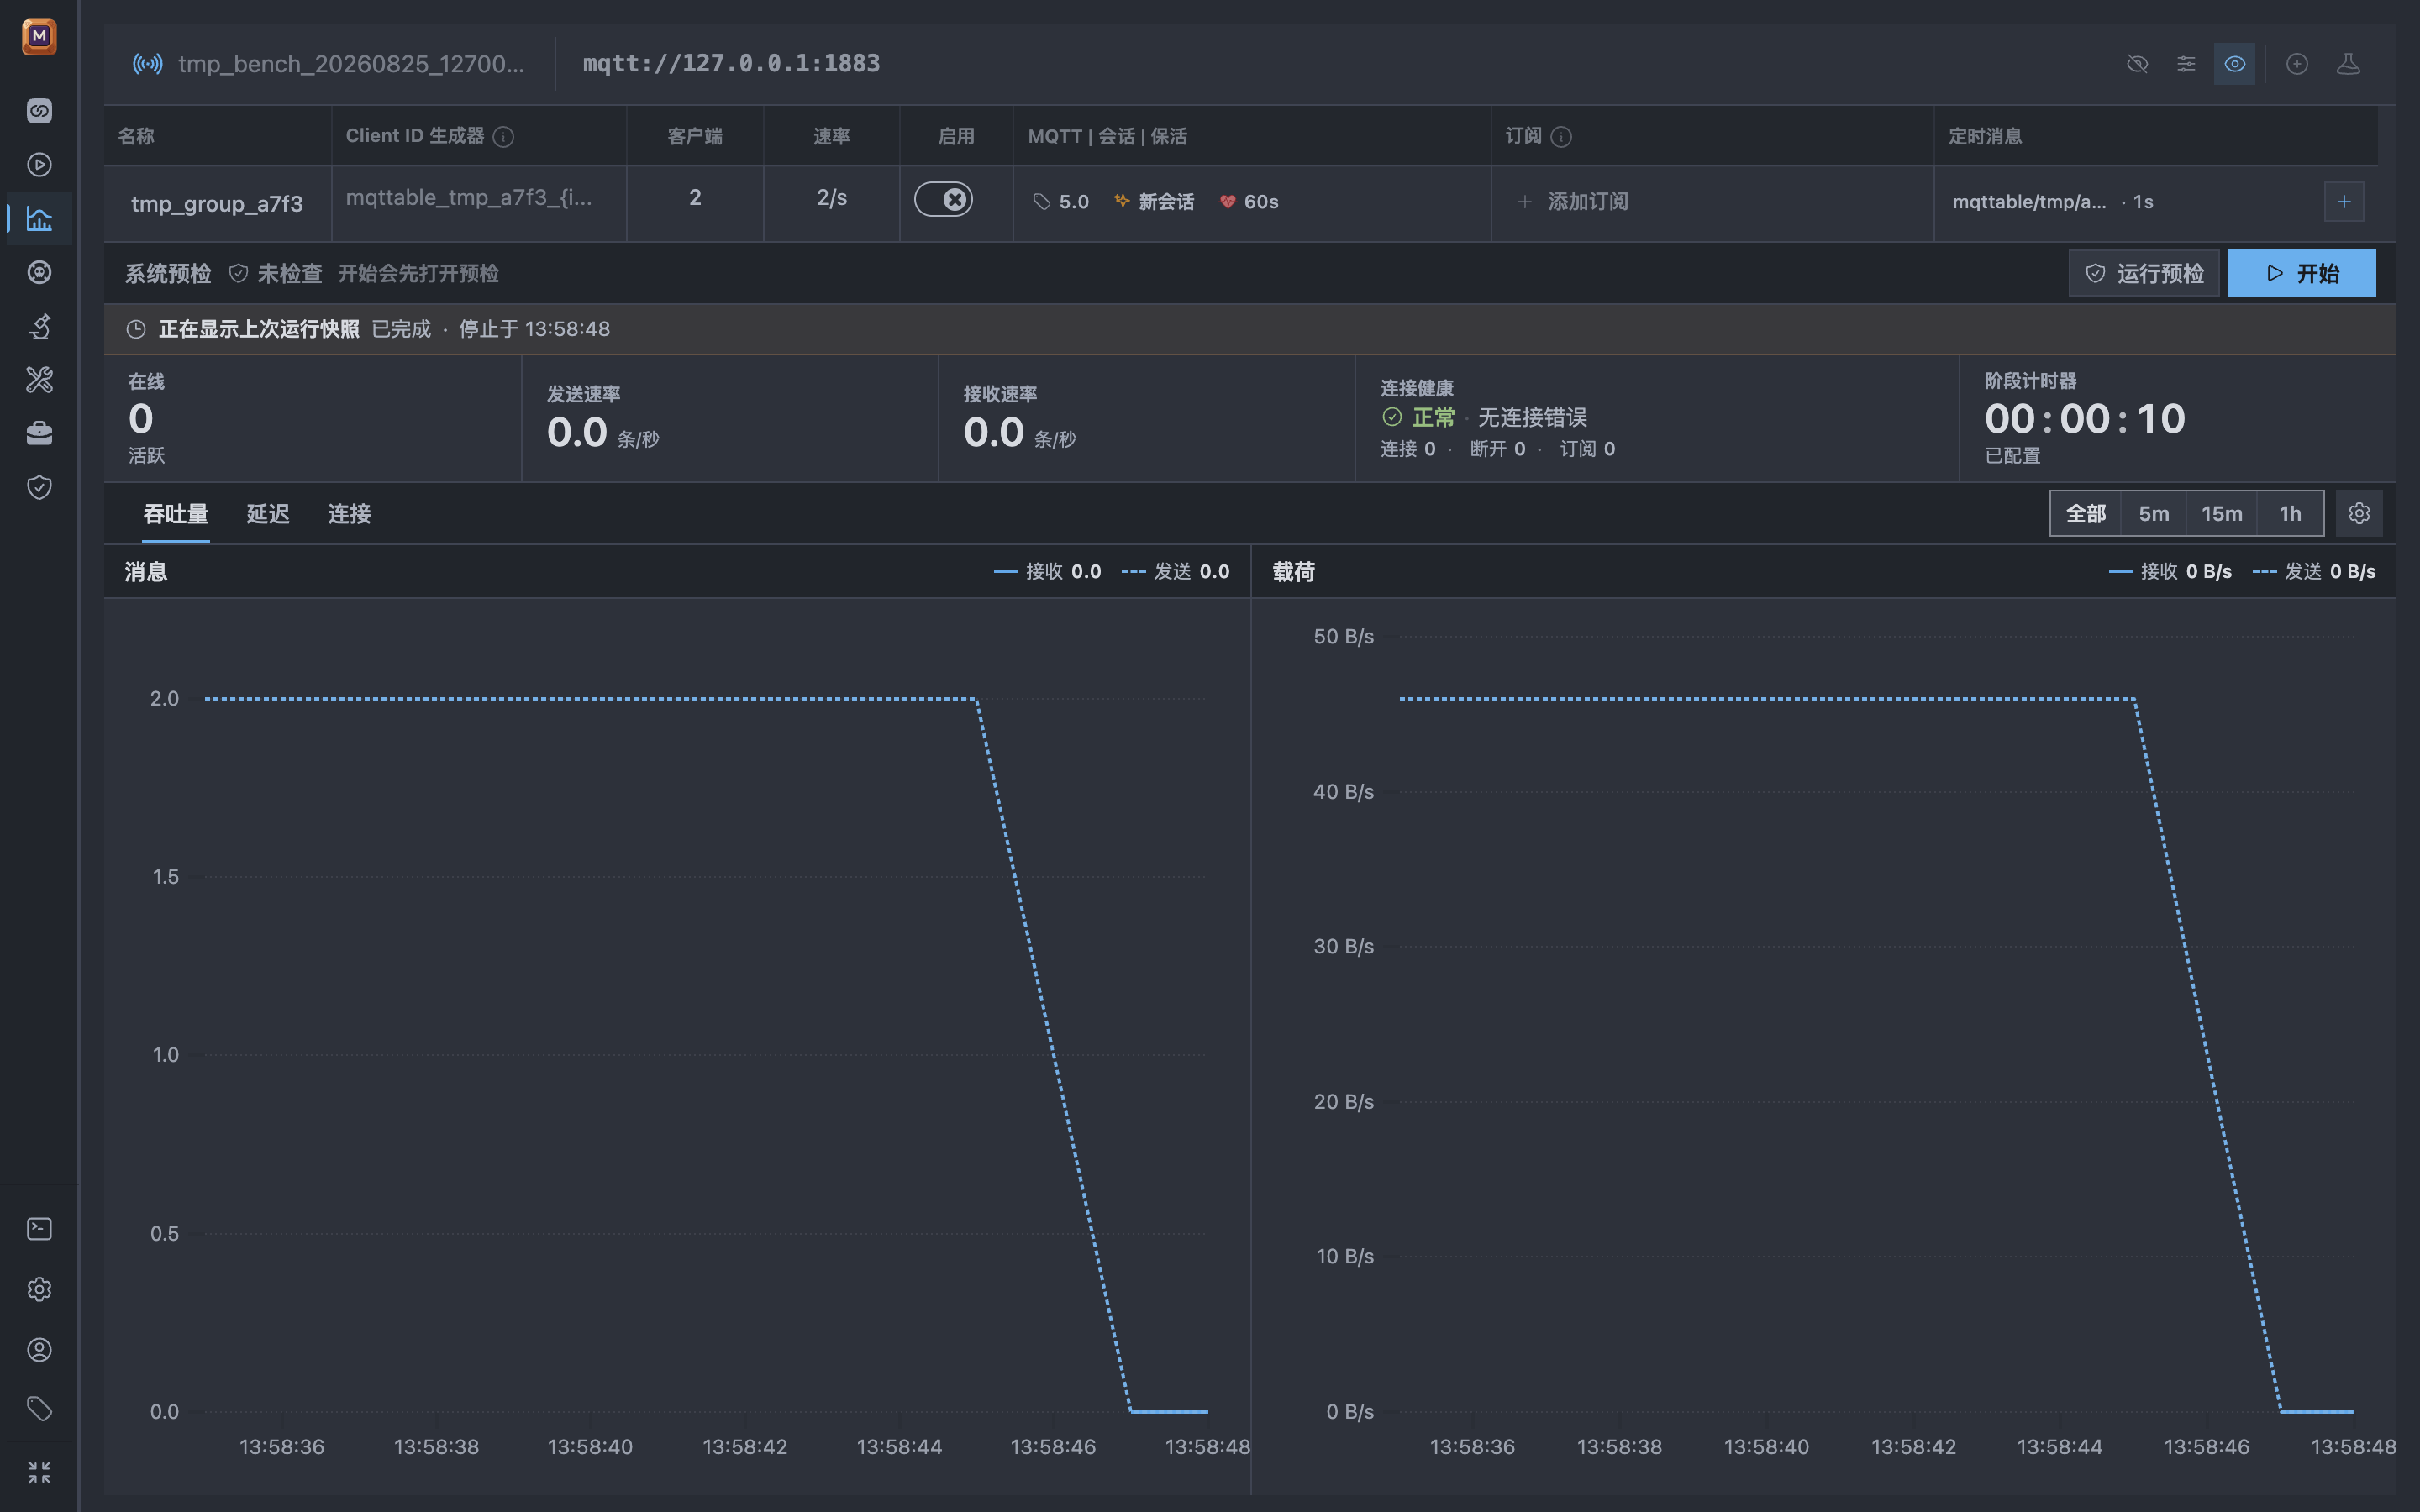
Task: Open the price-tag icon in sidebar
Action: (39, 1409)
